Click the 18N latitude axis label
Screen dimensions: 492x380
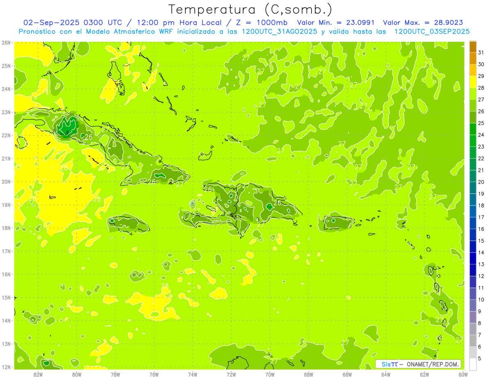(6, 228)
